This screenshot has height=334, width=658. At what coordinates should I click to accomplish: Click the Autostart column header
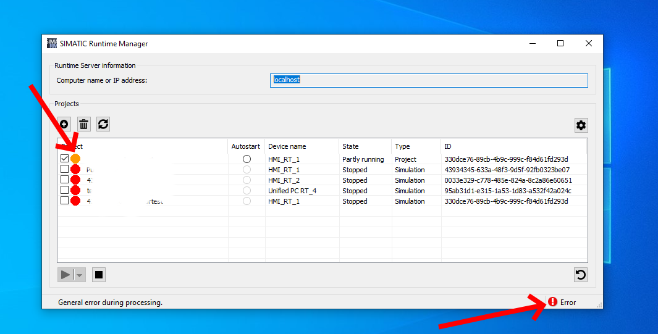pyautogui.click(x=246, y=146)
